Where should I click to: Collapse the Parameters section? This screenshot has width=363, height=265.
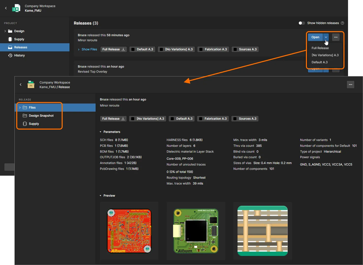(x=100, y=132)
